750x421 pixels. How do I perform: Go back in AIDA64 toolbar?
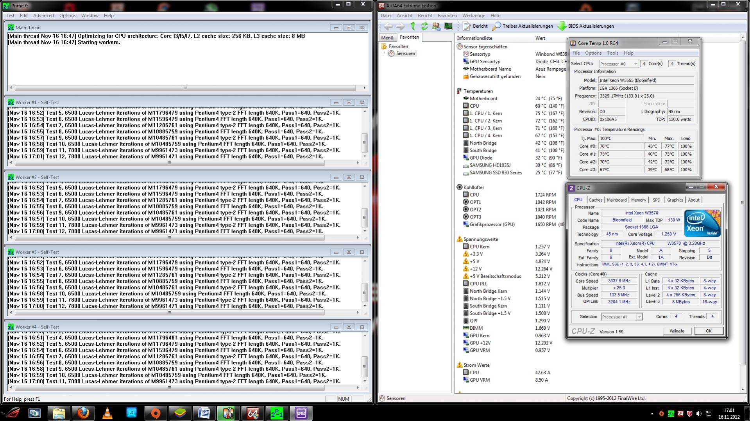pos(388,26)
